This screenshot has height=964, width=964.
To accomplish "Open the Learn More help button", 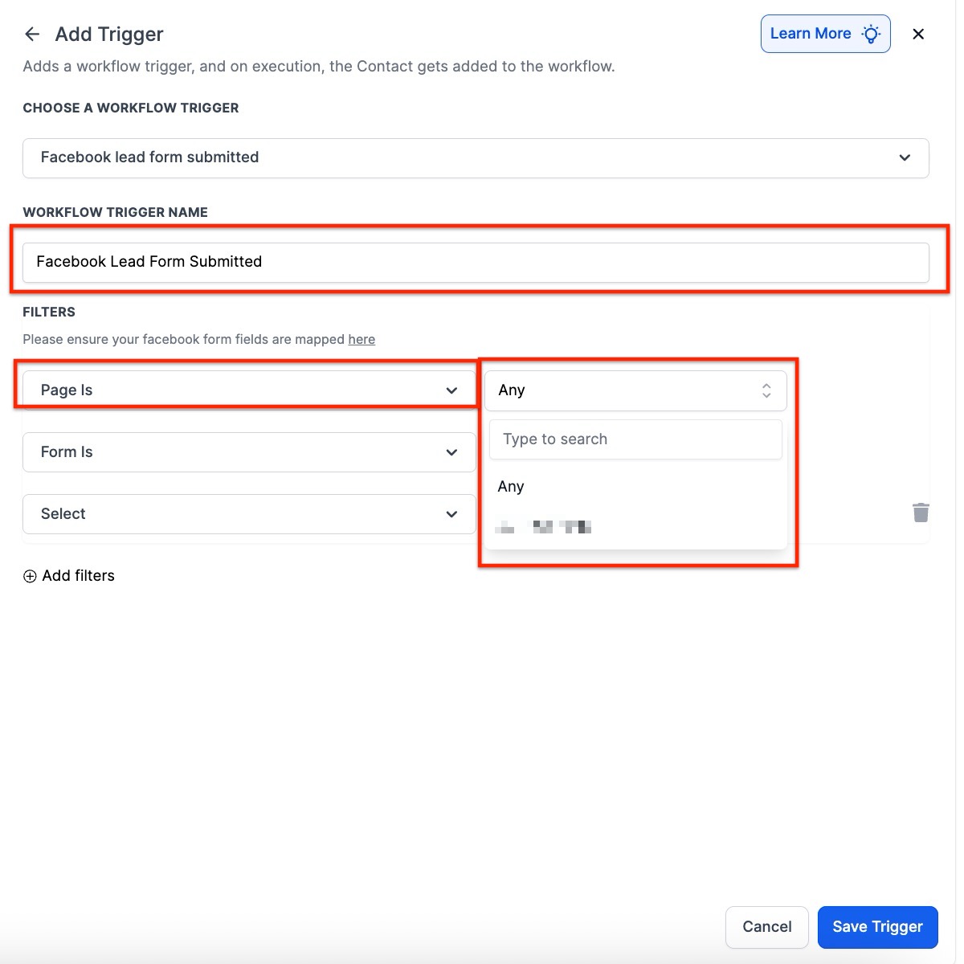I will point(811,34).
